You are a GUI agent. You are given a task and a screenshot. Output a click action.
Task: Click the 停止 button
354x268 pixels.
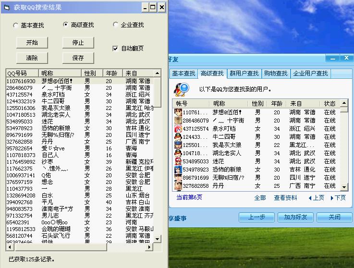pyautogui.click(x=78, y=43)
